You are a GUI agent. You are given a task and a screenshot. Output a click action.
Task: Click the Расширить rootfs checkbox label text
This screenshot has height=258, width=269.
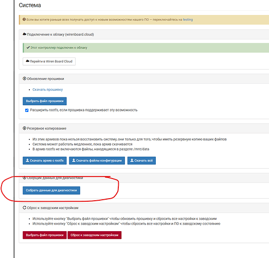click(84, 110)
